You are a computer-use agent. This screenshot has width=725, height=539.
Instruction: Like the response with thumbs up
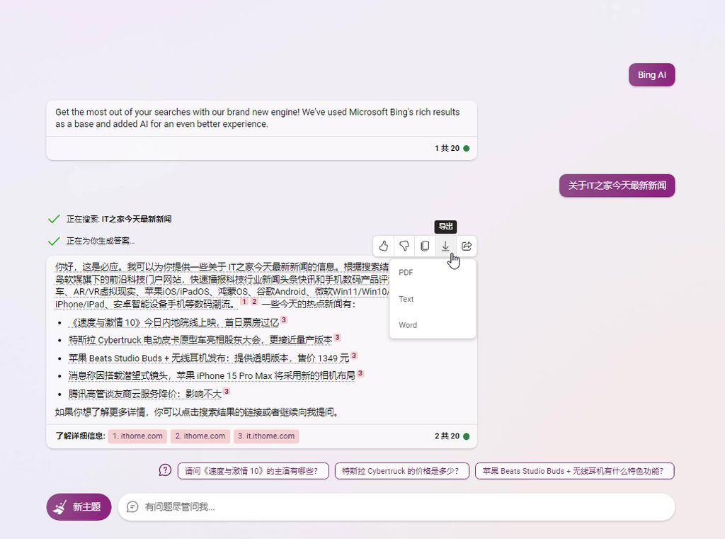383,246
